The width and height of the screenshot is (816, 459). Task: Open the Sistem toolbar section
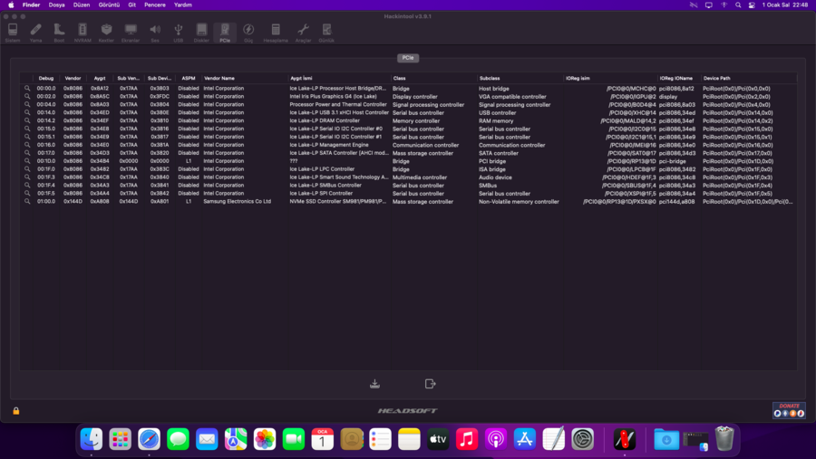[13, 33]
